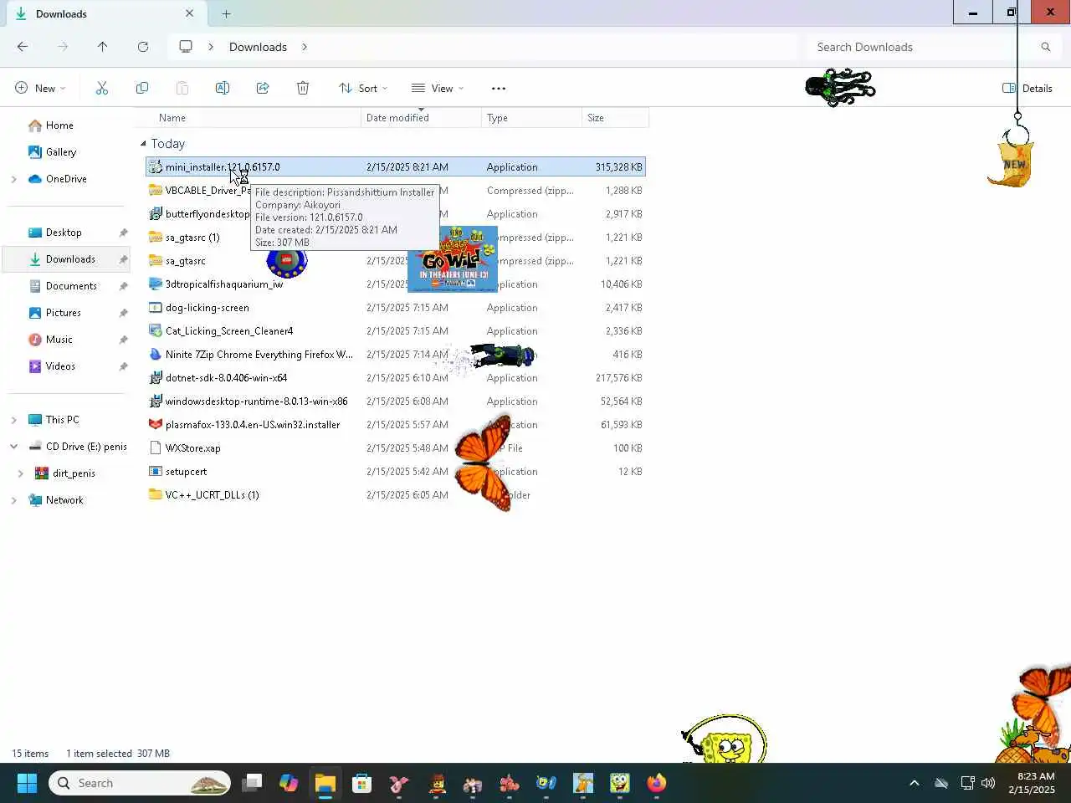Open Windows Start menu
This screenshot has height=803, width=1071.
(x=27, y=783)
